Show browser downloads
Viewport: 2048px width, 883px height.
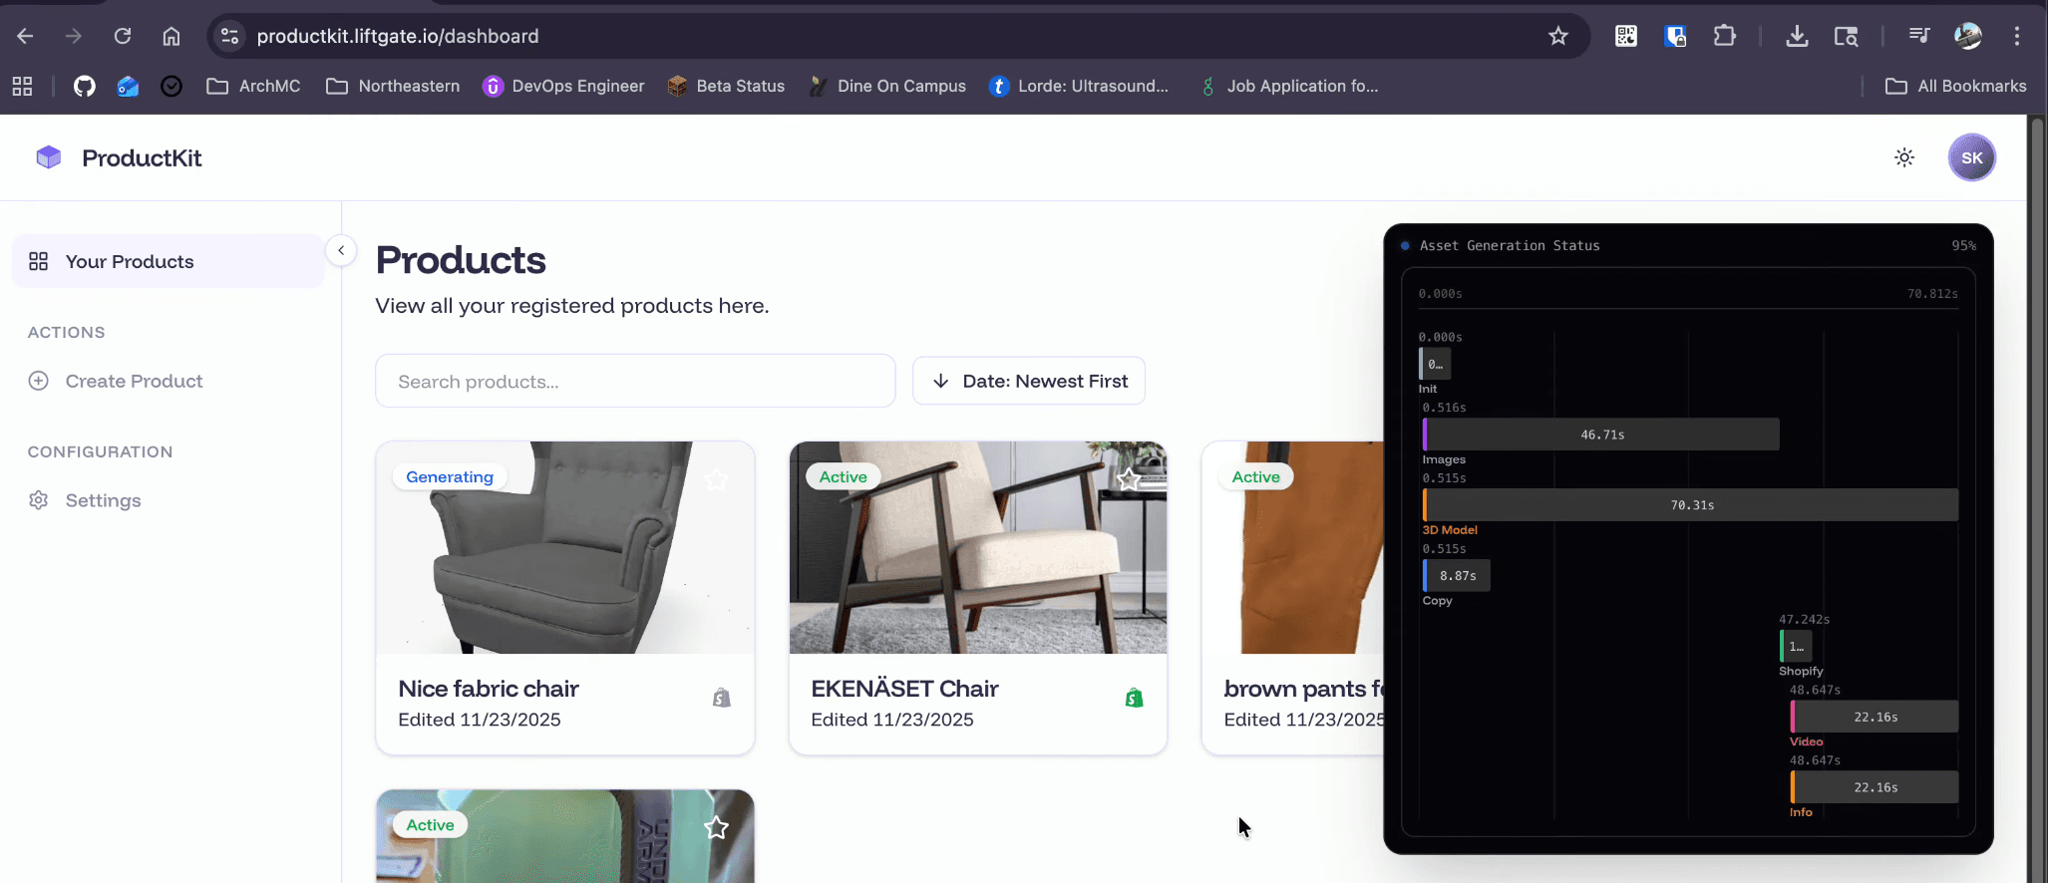point(1797,36)
